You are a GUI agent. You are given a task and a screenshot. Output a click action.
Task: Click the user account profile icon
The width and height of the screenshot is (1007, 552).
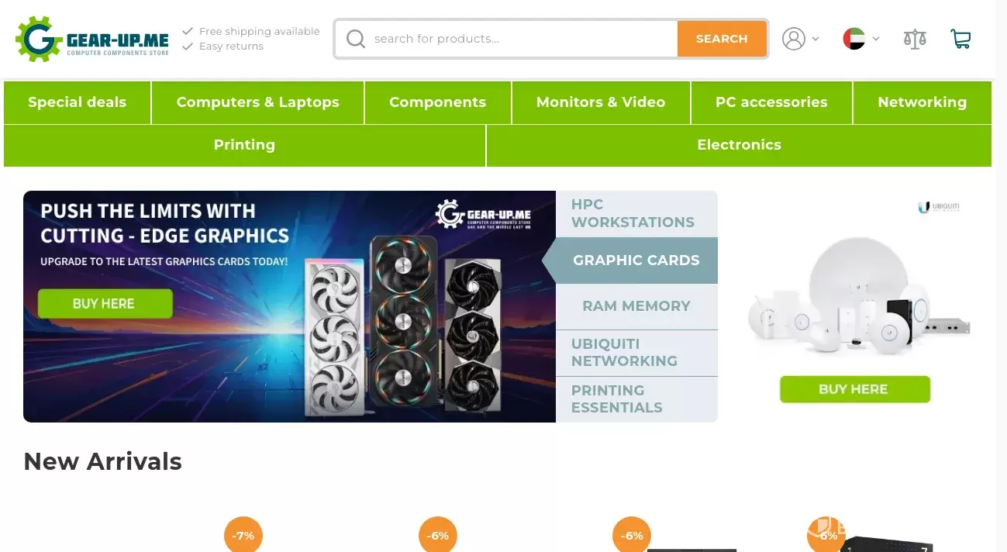pyautogui.click(x=794, y=39)
